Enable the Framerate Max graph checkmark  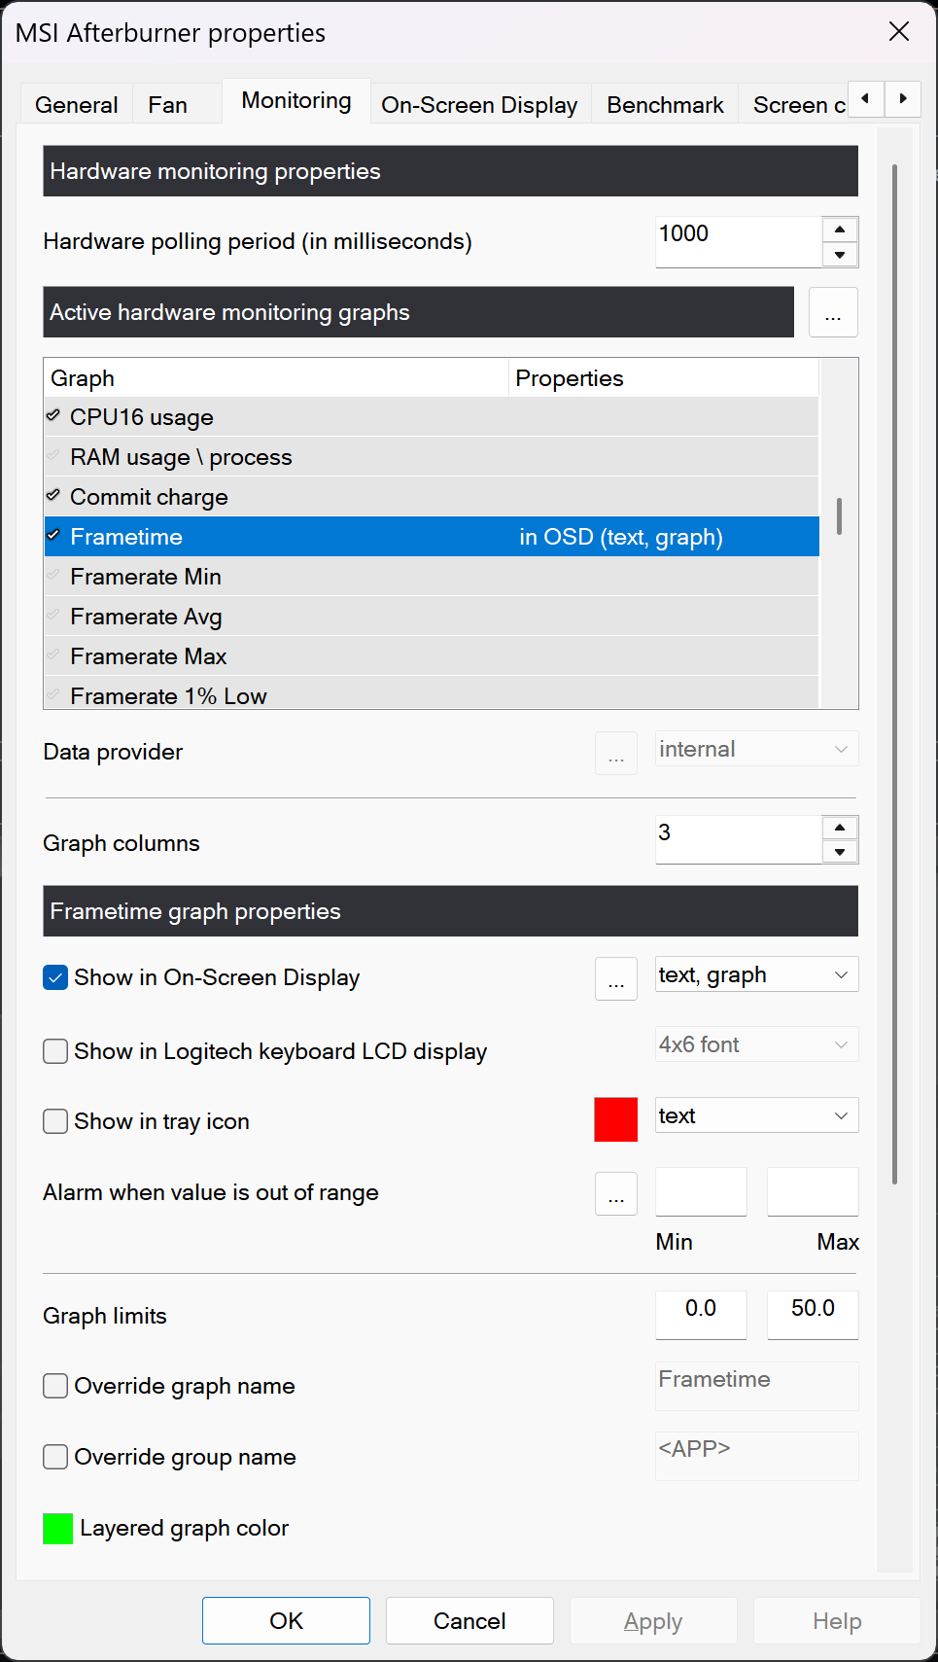pyautogui.click(x=53, y=655)
